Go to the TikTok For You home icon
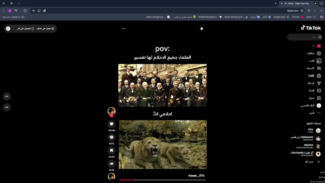325x183 pixels. (x=319, y=46)
